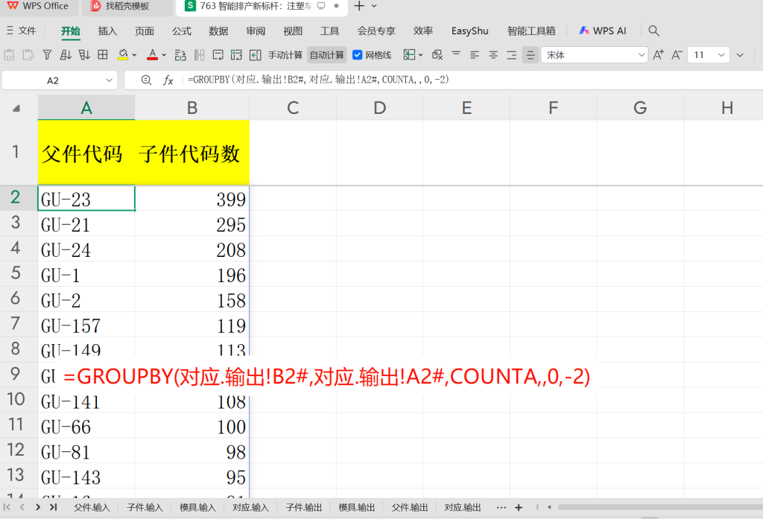
Task: Click the column width adjust icon
Action: [199, 55]
